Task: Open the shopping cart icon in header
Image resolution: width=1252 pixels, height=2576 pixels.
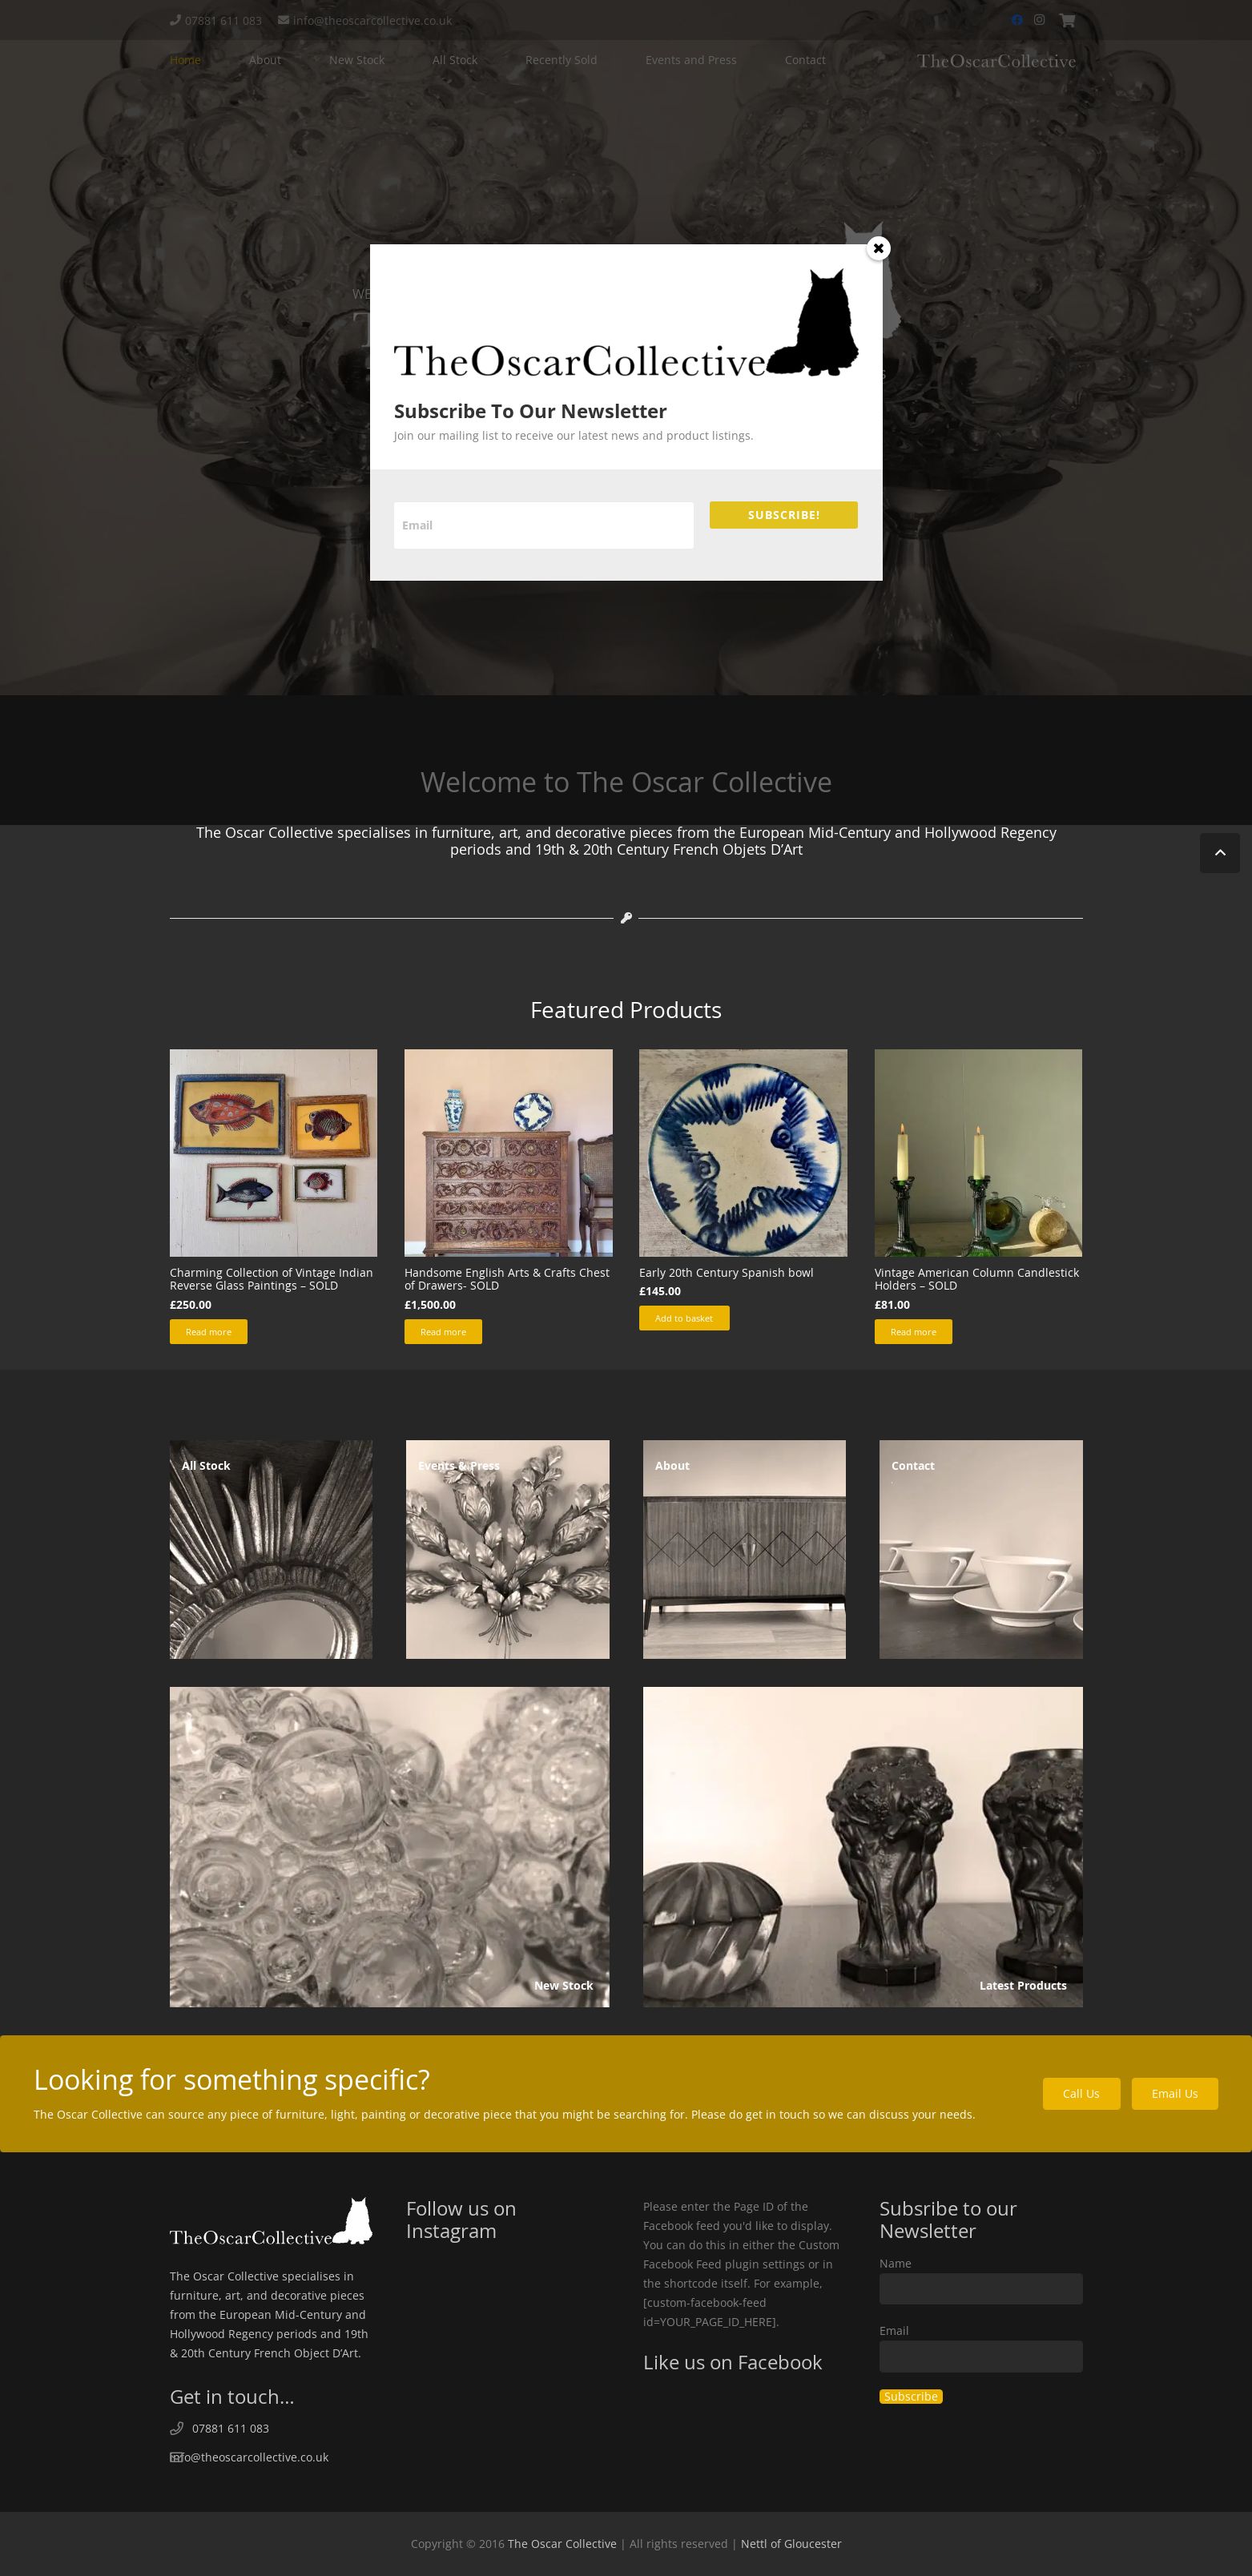Action: 1067,20
